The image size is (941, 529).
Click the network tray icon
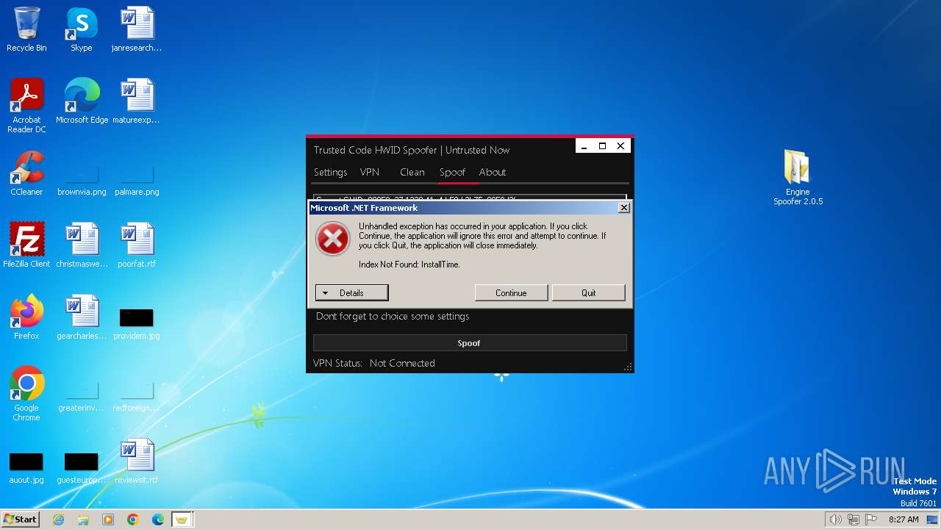click(x=854, y=519)
